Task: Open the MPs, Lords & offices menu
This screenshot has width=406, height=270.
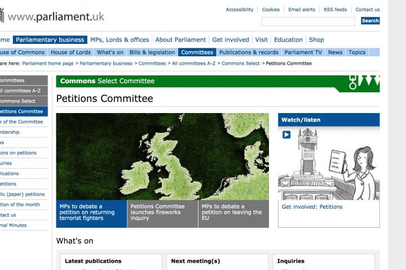Action: (x=120, y=40)
